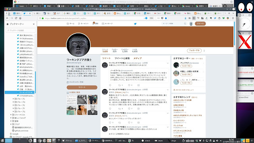
Task: Reload the current Twitter page
Action: [16, 18]
